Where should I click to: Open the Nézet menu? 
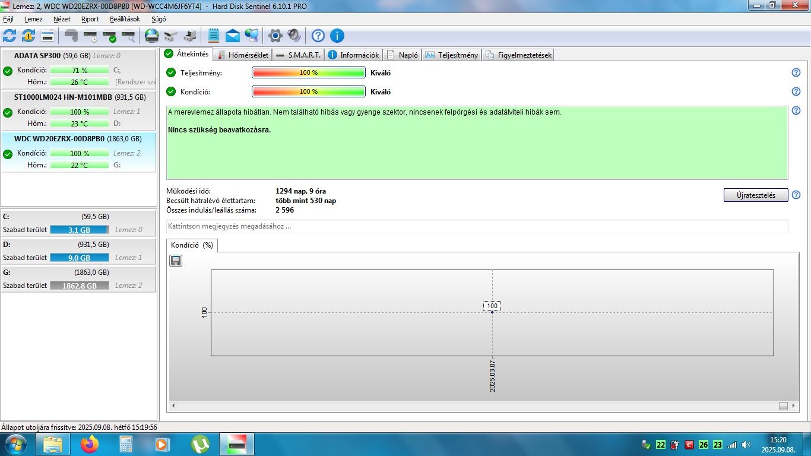point(62,19)
